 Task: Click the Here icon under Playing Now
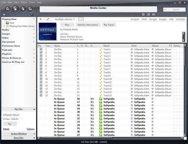(x=7, y=23)
